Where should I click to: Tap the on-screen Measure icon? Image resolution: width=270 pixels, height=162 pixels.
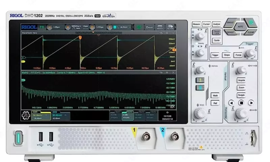point(160,27)
